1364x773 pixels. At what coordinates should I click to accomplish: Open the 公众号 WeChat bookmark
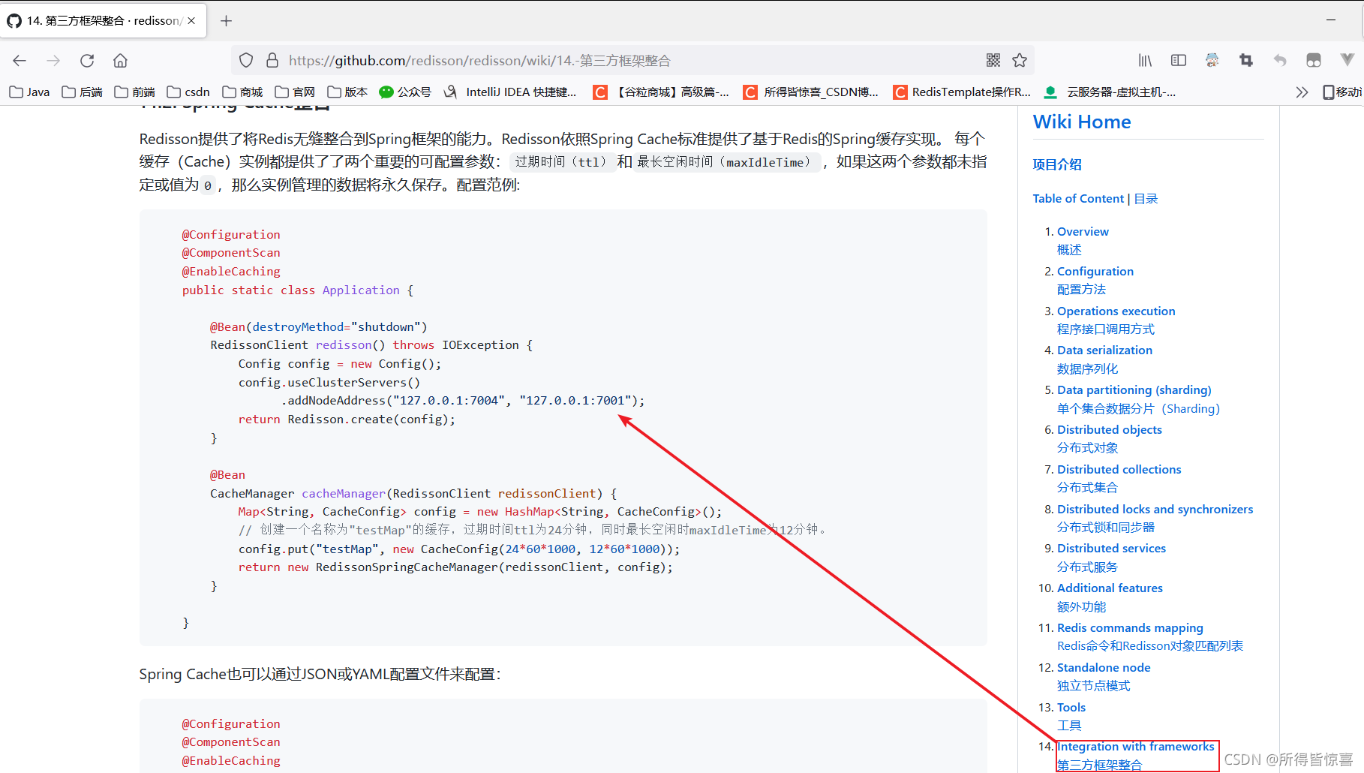click(x=405, y=92)
